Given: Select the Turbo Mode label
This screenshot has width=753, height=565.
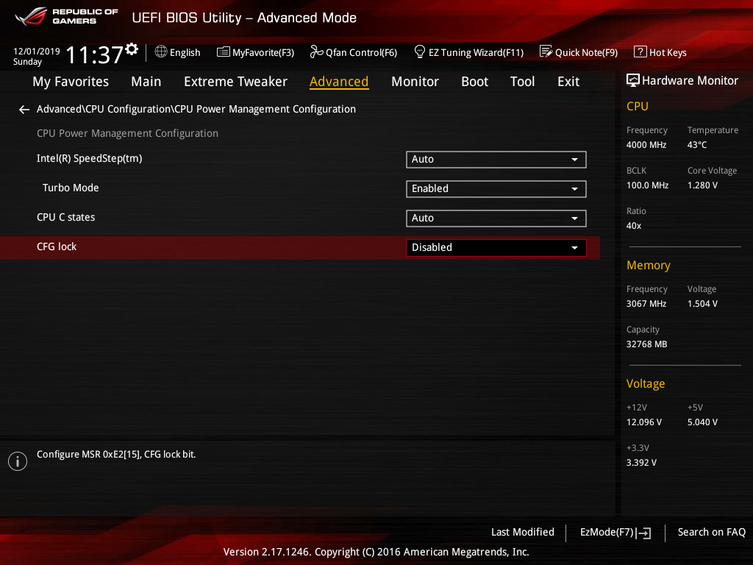Looking at the screenshot, I should tap(71, 188).
